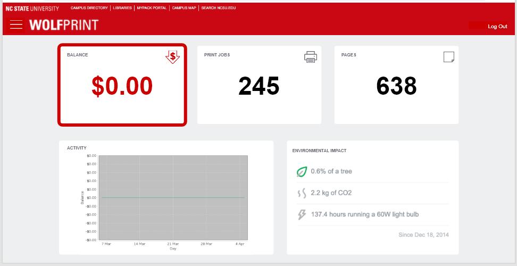This screenshot has height=266, width=517.
Task: Click Environmental Impact heading
Action: [x=319, y=151]
